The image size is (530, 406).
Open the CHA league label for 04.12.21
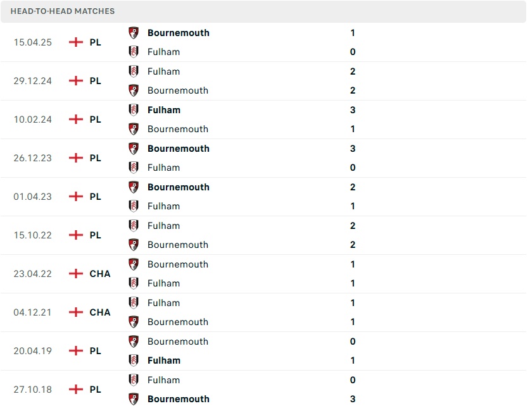click(x=100, y=312)
